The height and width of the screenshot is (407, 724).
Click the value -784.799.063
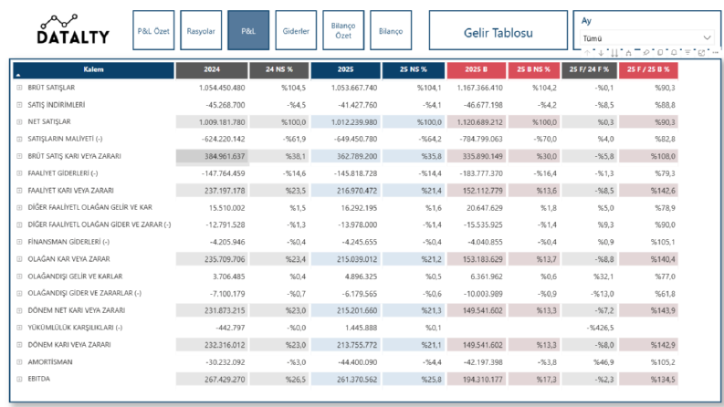click(481, 139)
